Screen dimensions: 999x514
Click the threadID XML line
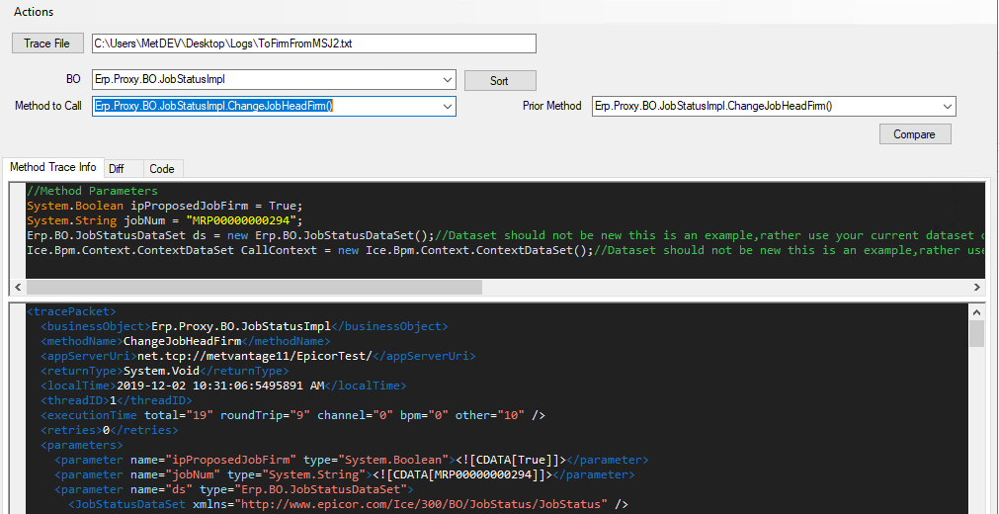[x=117, y=400]
